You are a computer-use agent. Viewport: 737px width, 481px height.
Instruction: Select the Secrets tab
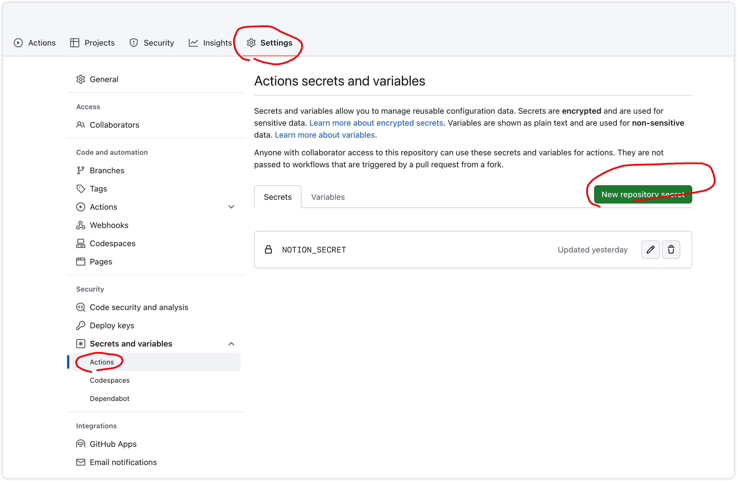click(x=278, y=197)
